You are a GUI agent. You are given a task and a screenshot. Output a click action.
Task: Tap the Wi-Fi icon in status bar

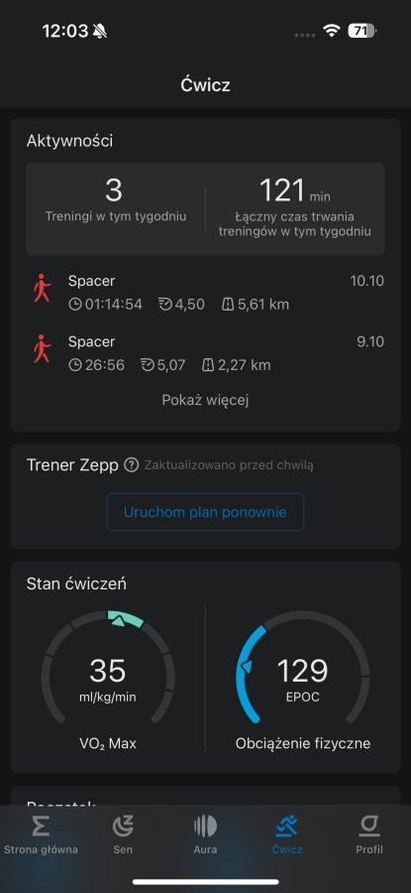coord(331,31)
